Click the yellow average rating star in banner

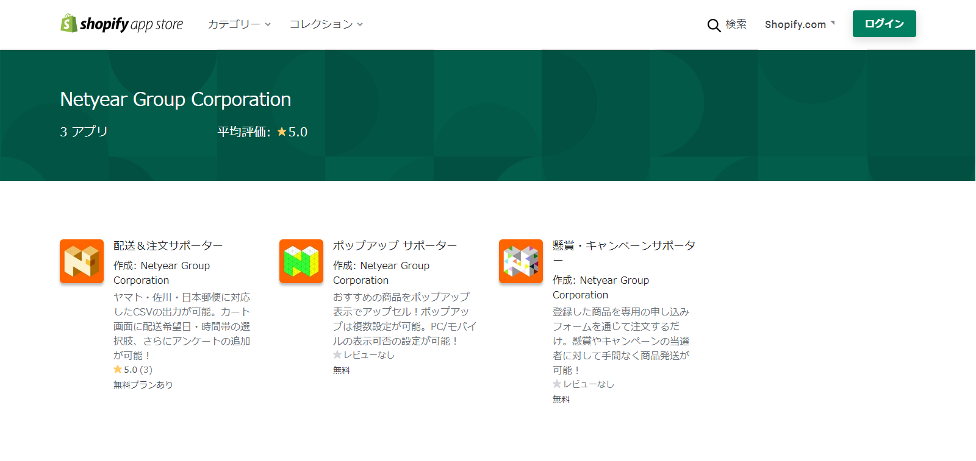[282, 132]
